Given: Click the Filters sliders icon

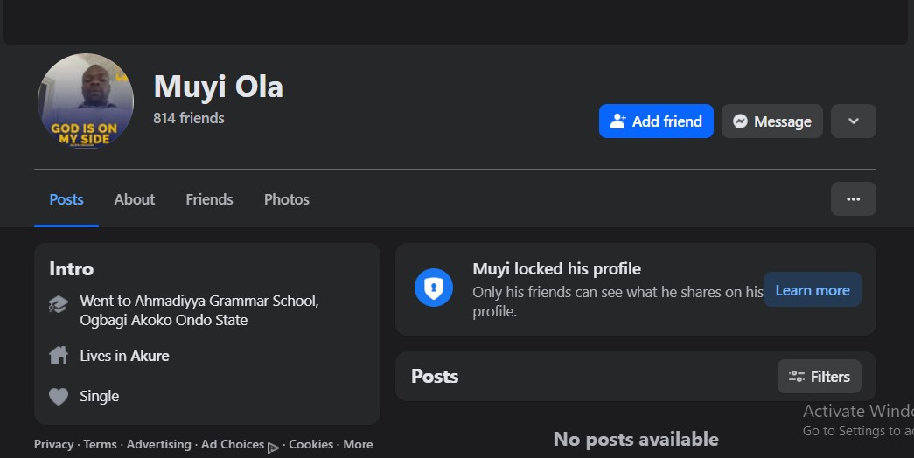Looking at the screenshot, I should tap(797, 377).
